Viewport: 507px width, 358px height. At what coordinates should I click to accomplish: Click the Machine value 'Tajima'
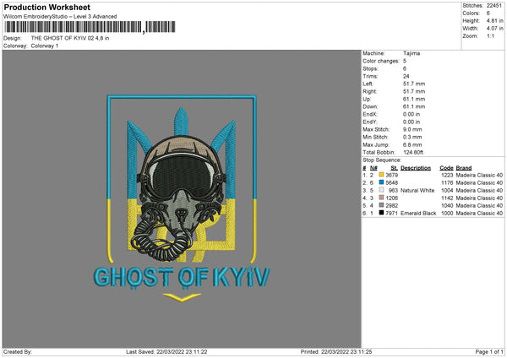click(x=412, y=53)
